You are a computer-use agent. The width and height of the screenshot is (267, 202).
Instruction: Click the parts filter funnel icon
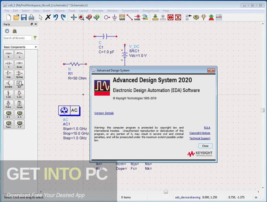[x=35, y=38]
